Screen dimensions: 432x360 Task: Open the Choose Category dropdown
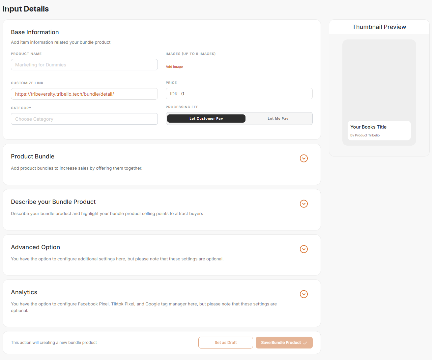coord(84,119)
